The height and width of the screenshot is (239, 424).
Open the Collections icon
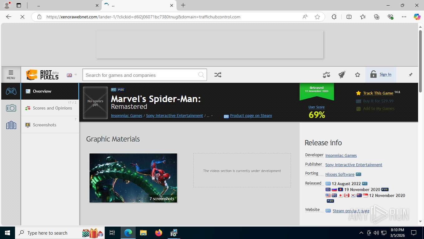pyautogui.click(x=377, y=17)
